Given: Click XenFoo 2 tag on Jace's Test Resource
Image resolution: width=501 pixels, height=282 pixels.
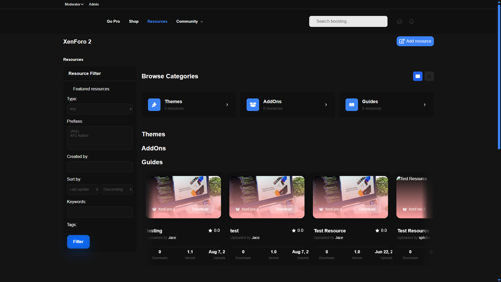Looking at the screenshot, I should click(x=330, y=209).
